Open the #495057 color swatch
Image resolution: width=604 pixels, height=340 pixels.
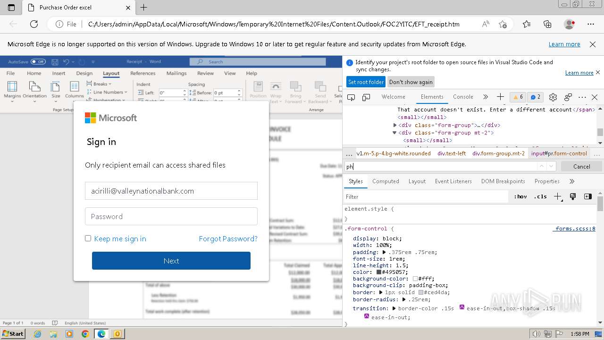[379, 272]
